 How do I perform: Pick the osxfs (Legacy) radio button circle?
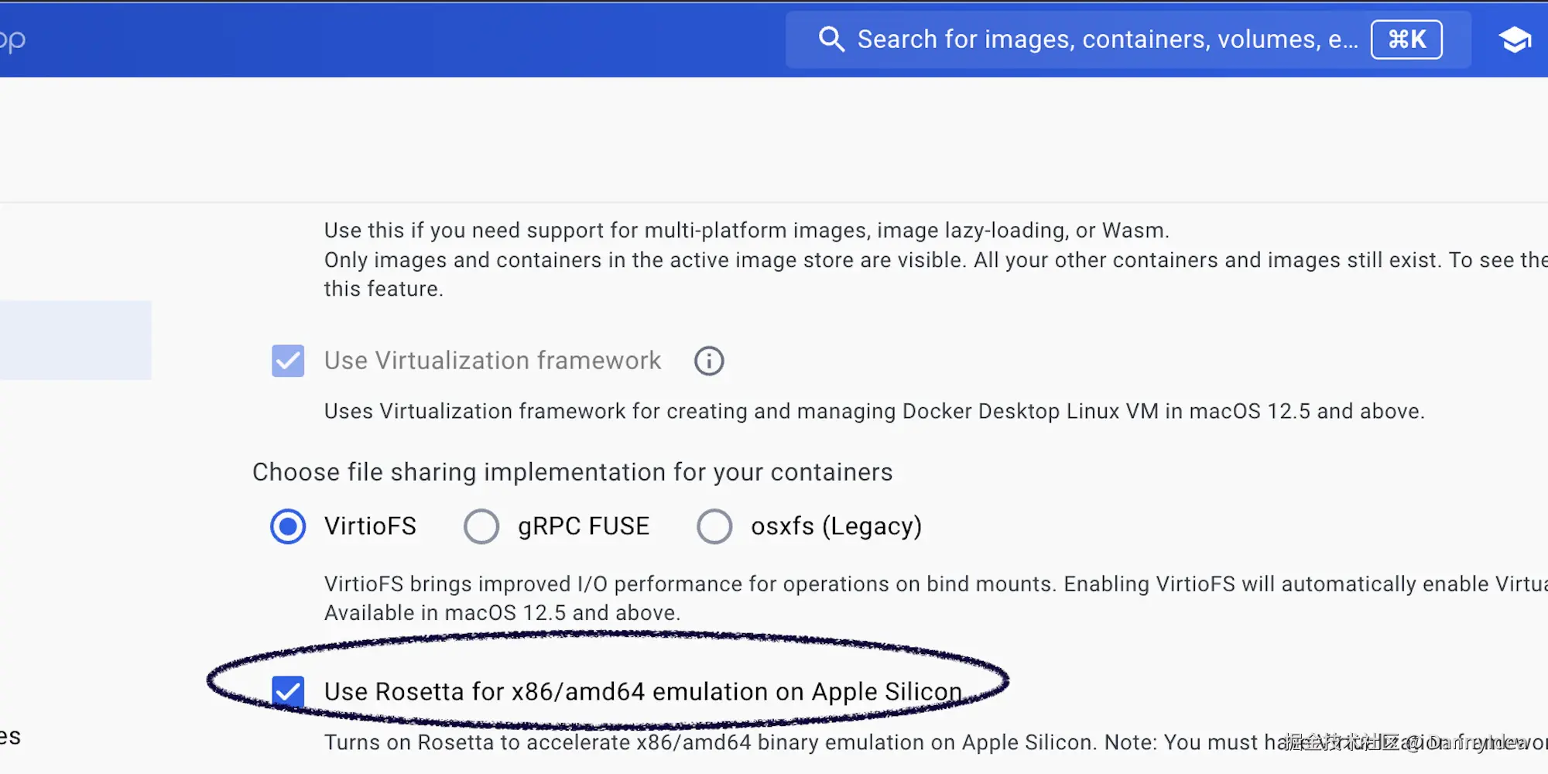pyautogui.click(x=714, y=526)
